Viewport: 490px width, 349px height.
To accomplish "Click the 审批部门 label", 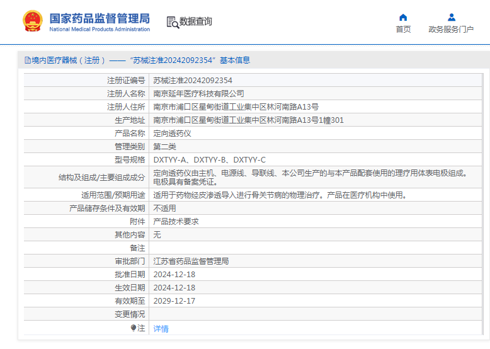I will pos(130,261).
